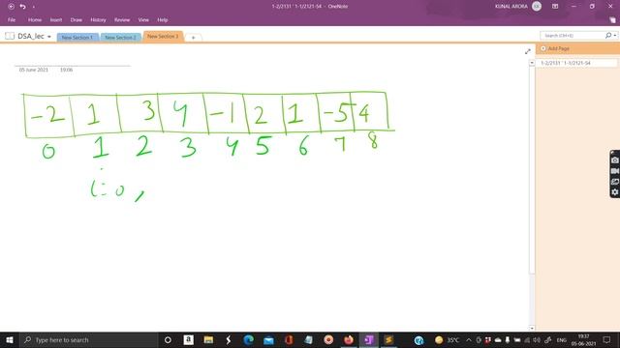Click the video record icon on side panel
The image size is (620, 348).
[x=615, y=171]
